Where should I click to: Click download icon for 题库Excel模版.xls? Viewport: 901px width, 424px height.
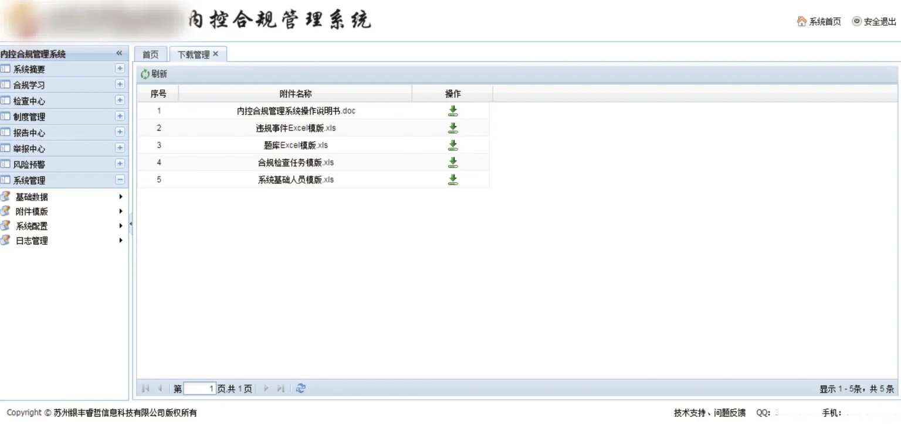(x=452, y=145)
